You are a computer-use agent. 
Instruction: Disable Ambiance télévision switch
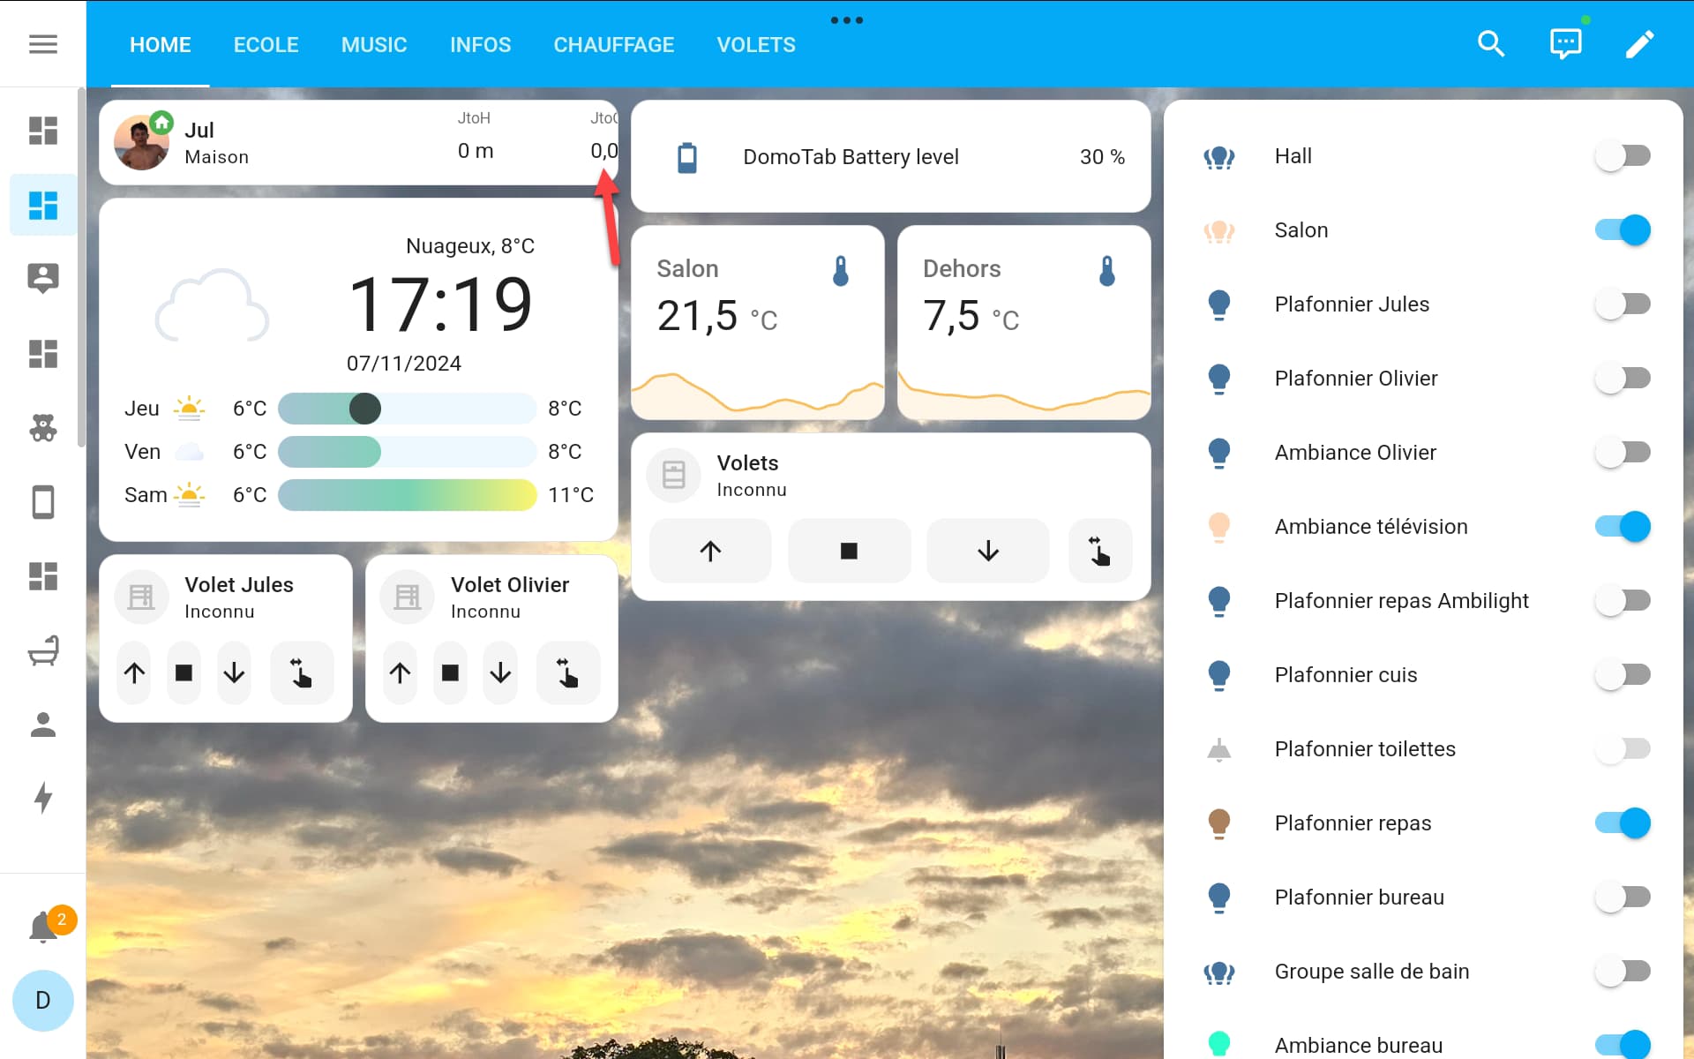point(1622,527)
